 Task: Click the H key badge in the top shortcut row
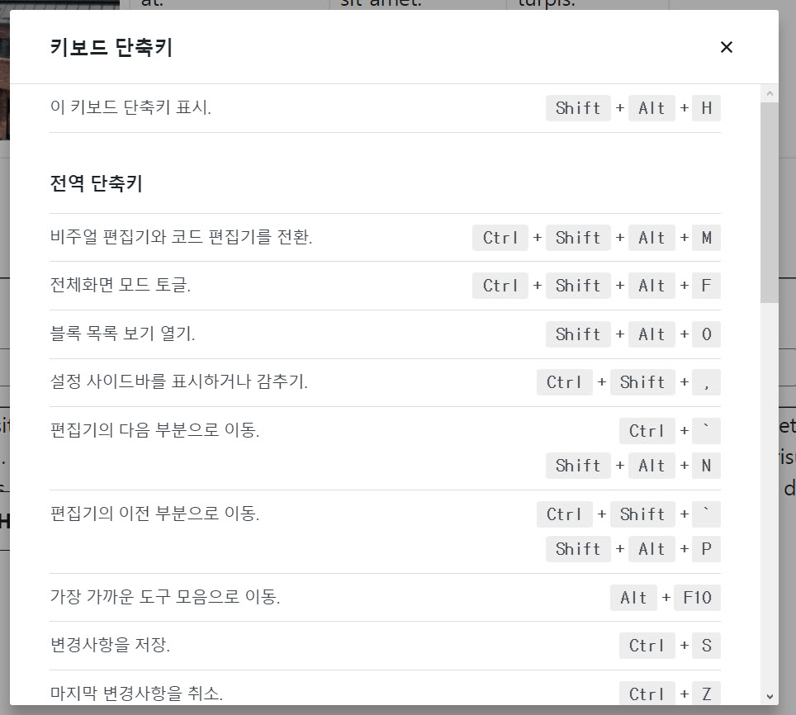click(x=706, y=108)
